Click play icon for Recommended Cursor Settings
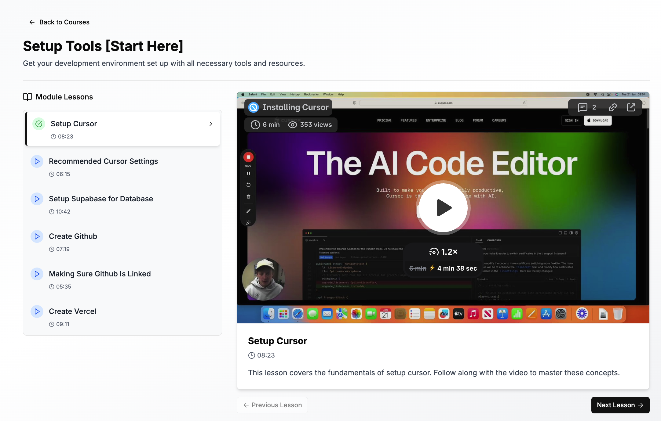Viewport: 661px width, 421px height. [37, 161]
